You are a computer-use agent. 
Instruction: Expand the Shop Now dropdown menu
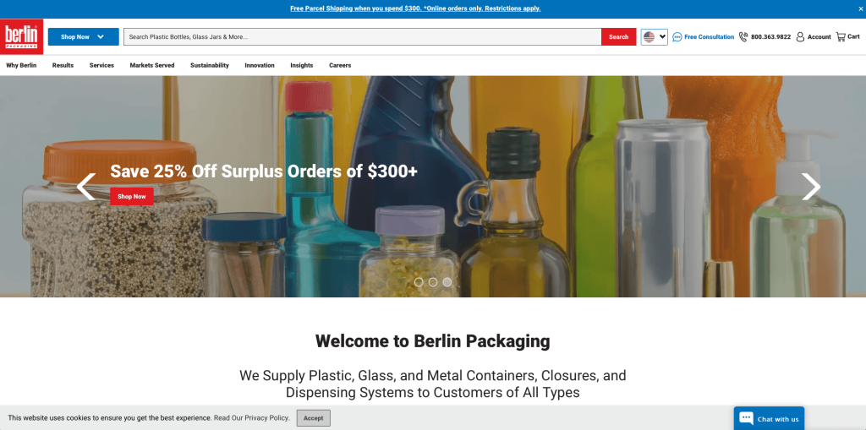[x=84, y=37]
